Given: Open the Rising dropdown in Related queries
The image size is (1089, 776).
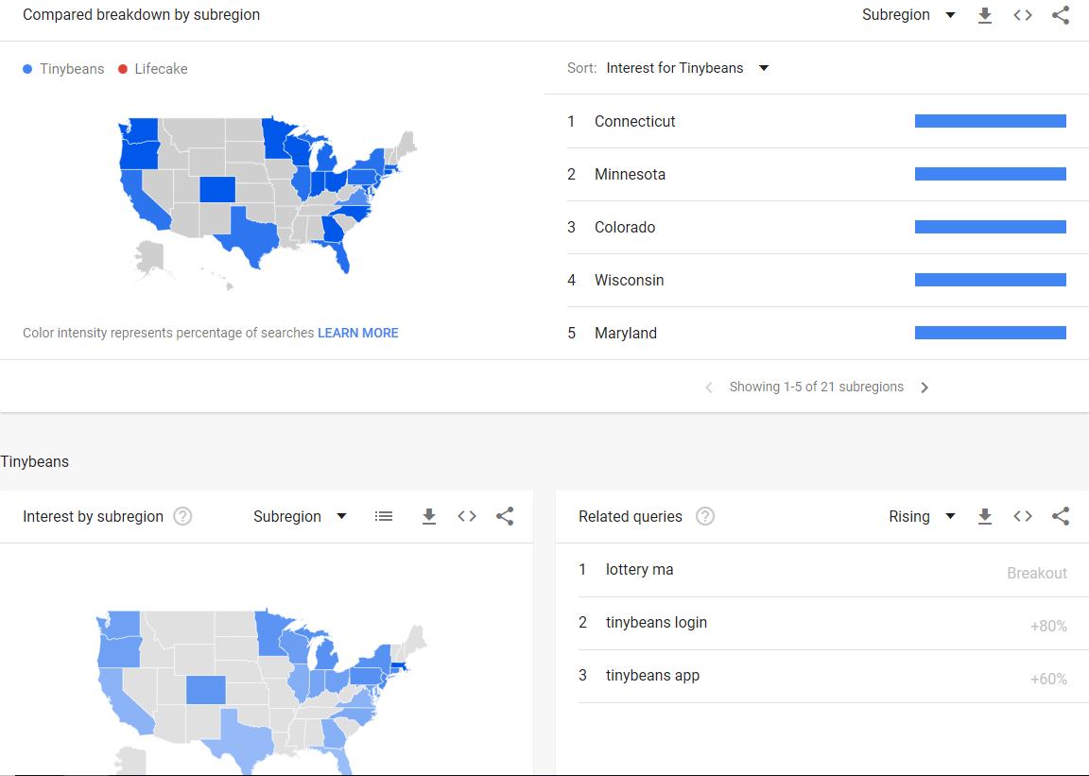Looking at the screenshot, I should [922, 516].
